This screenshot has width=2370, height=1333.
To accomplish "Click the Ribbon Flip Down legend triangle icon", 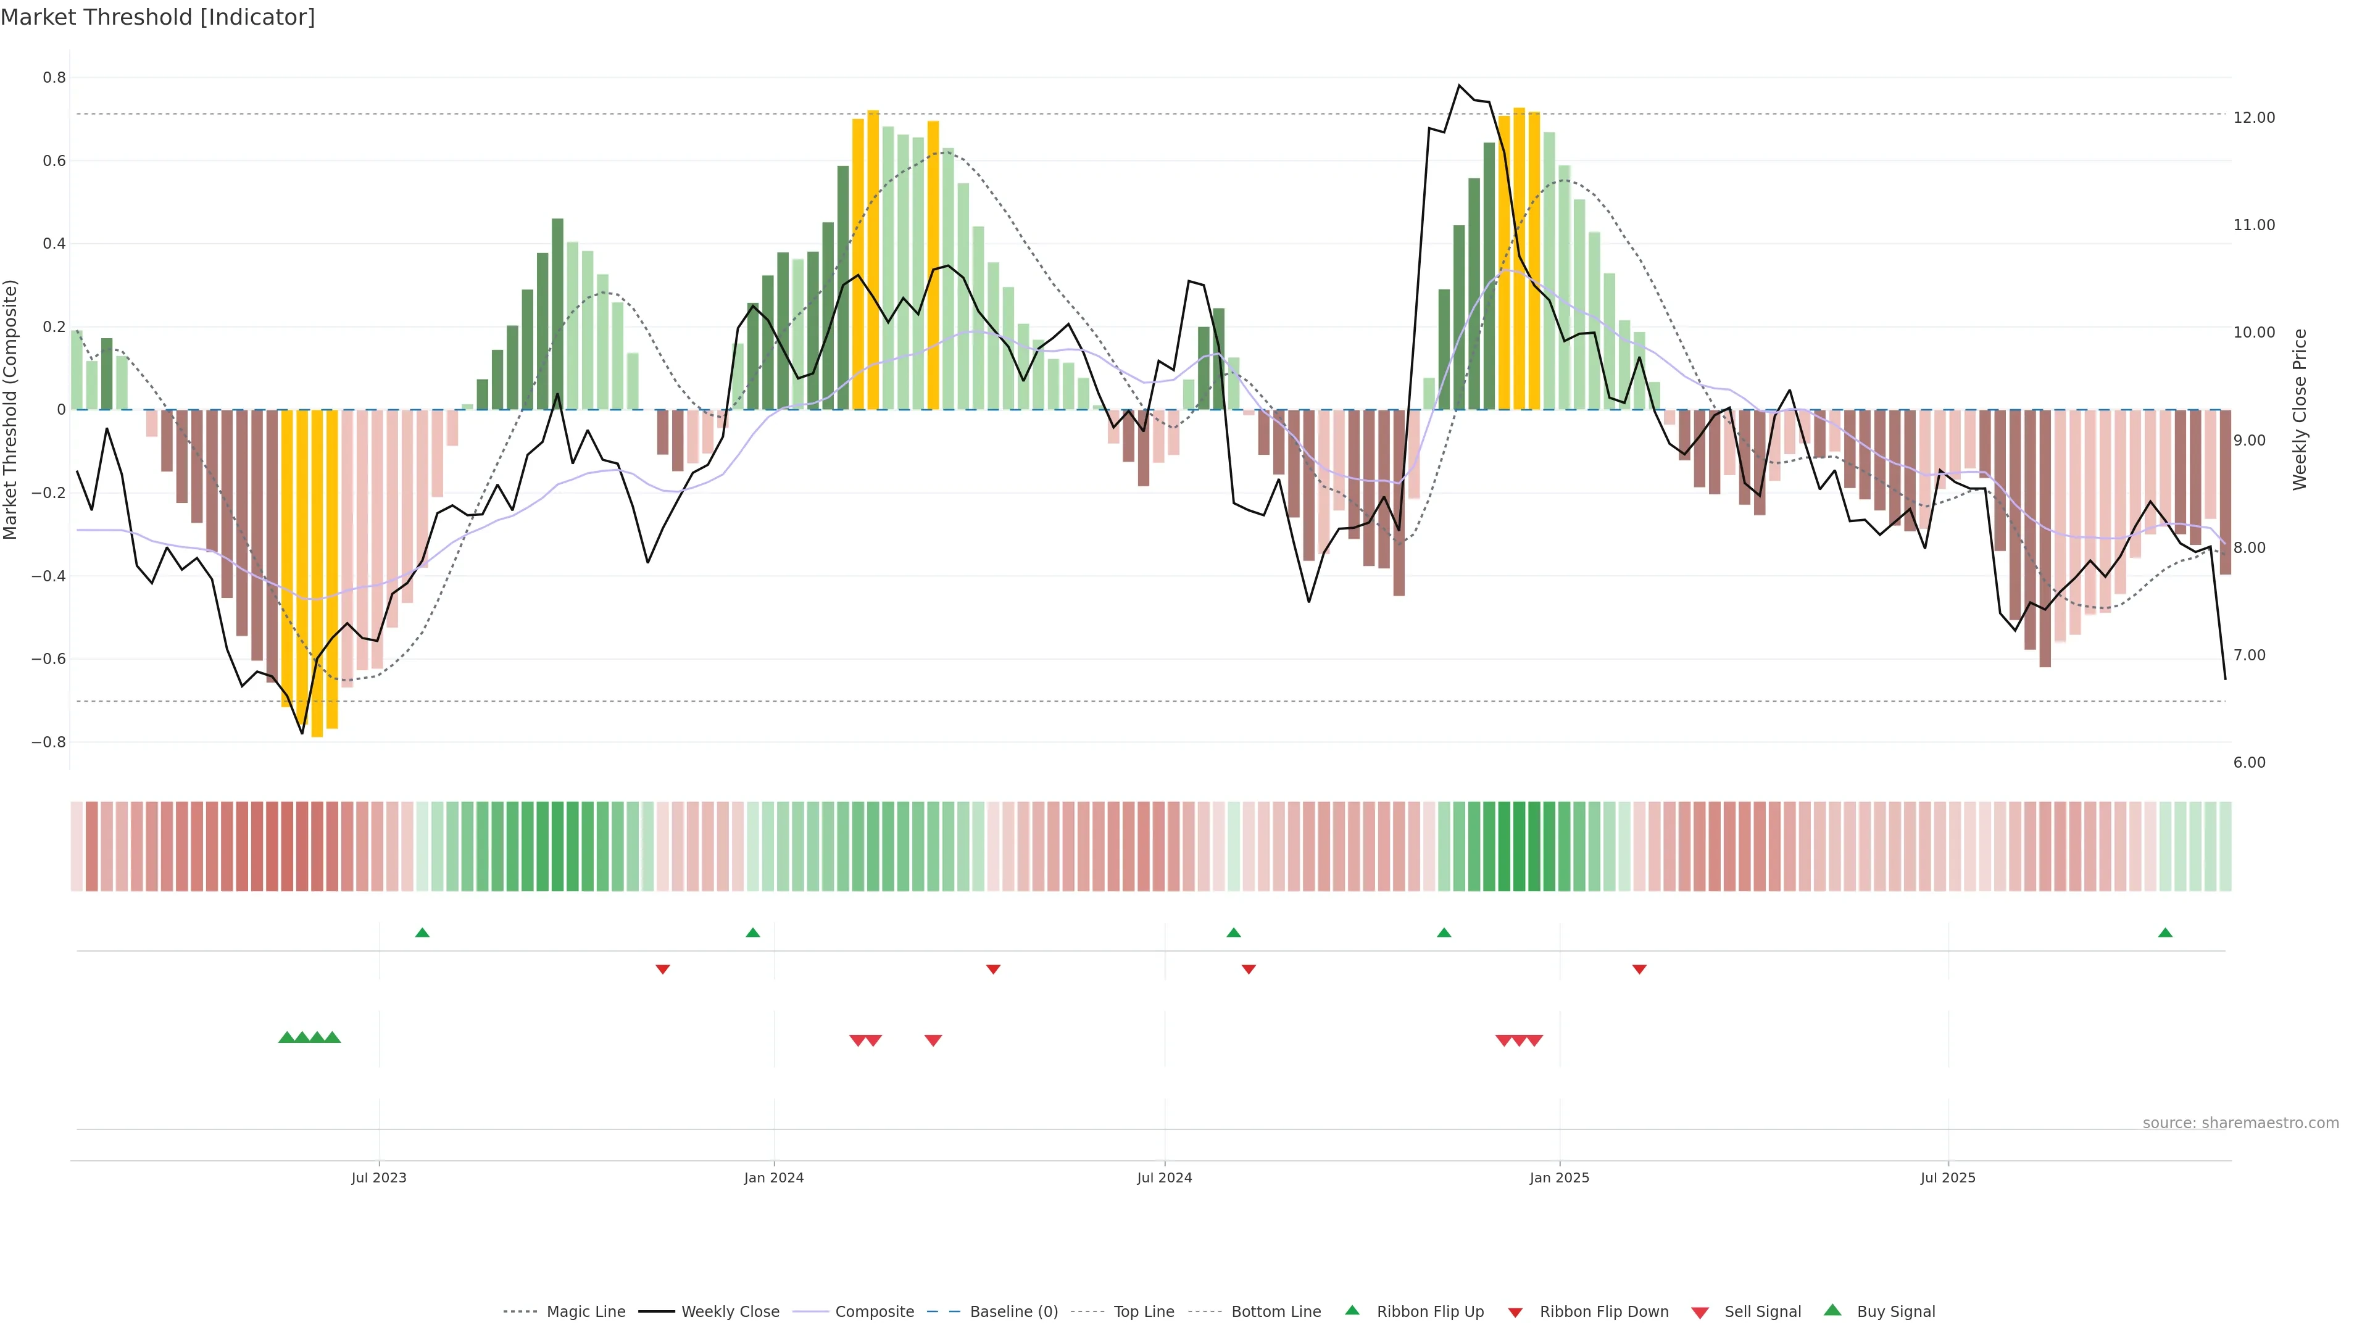I will 1515,1312.
